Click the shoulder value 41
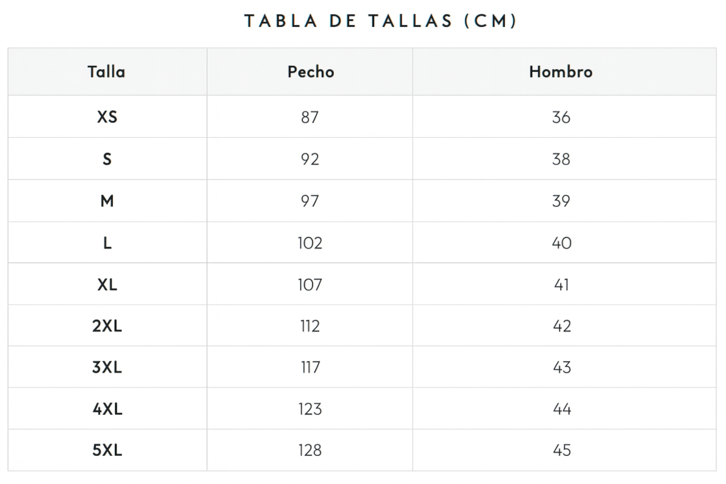Screen dimensions: 726x484 [561, 285]
